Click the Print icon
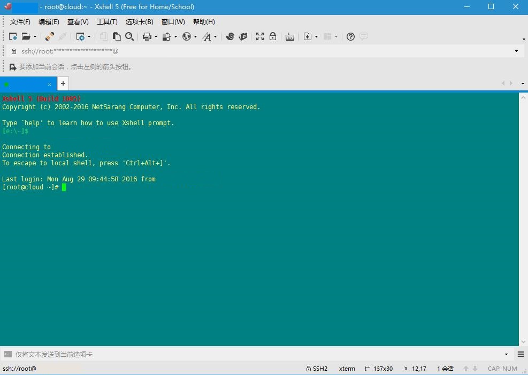Viewport: 528px width, 375px height. click(x=147, y=36)
